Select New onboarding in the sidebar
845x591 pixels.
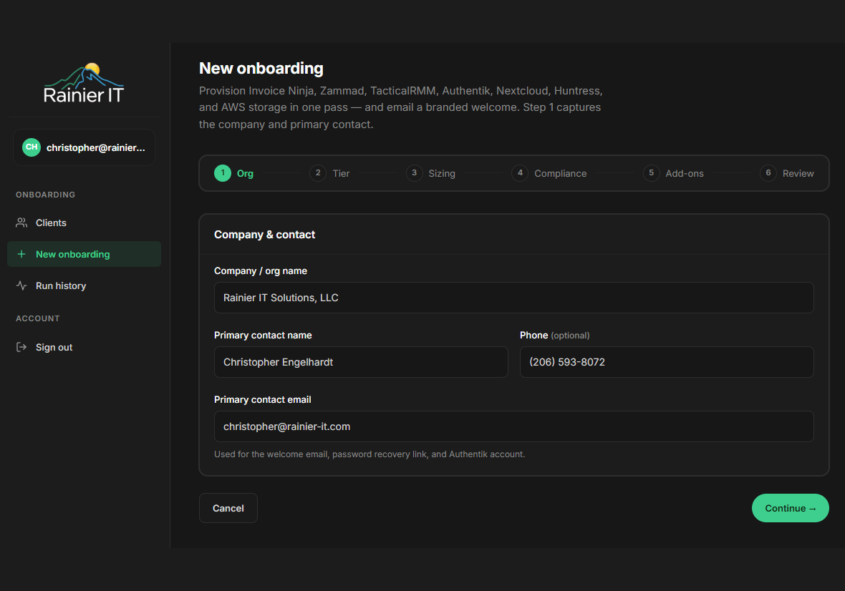(x=84, y=254)
